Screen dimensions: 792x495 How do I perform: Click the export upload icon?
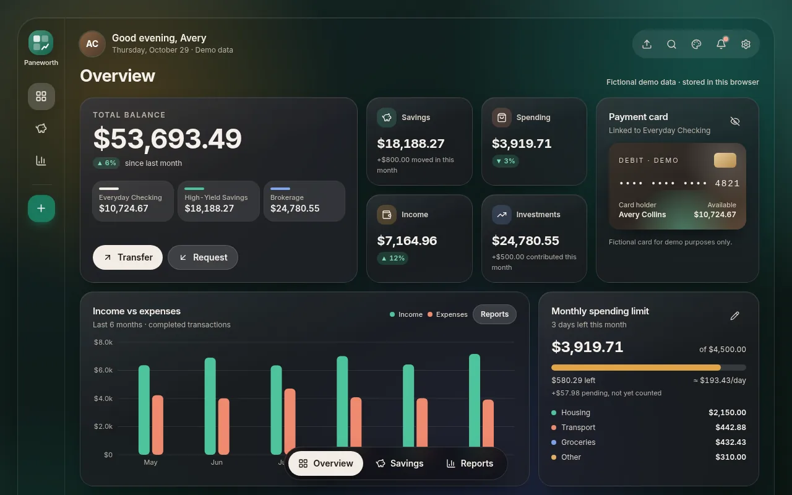647,44
